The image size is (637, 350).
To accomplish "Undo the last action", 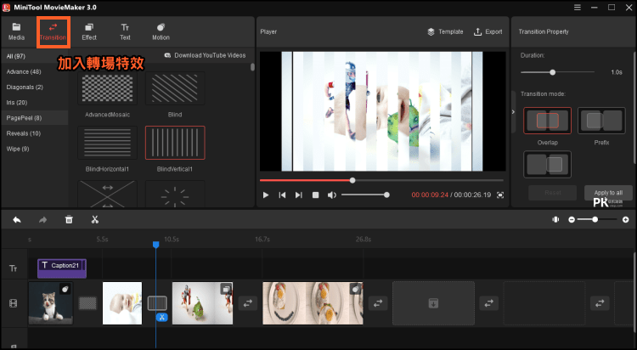I will pos(17,220).
